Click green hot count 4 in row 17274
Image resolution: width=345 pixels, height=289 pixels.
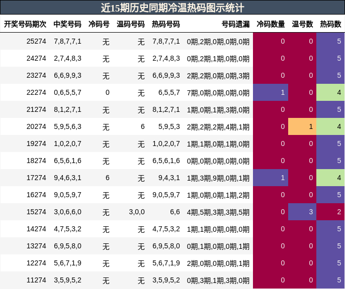(x=330, y=178)
